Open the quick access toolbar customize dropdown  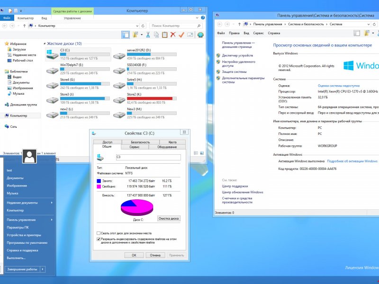click(x=21, y=11)
